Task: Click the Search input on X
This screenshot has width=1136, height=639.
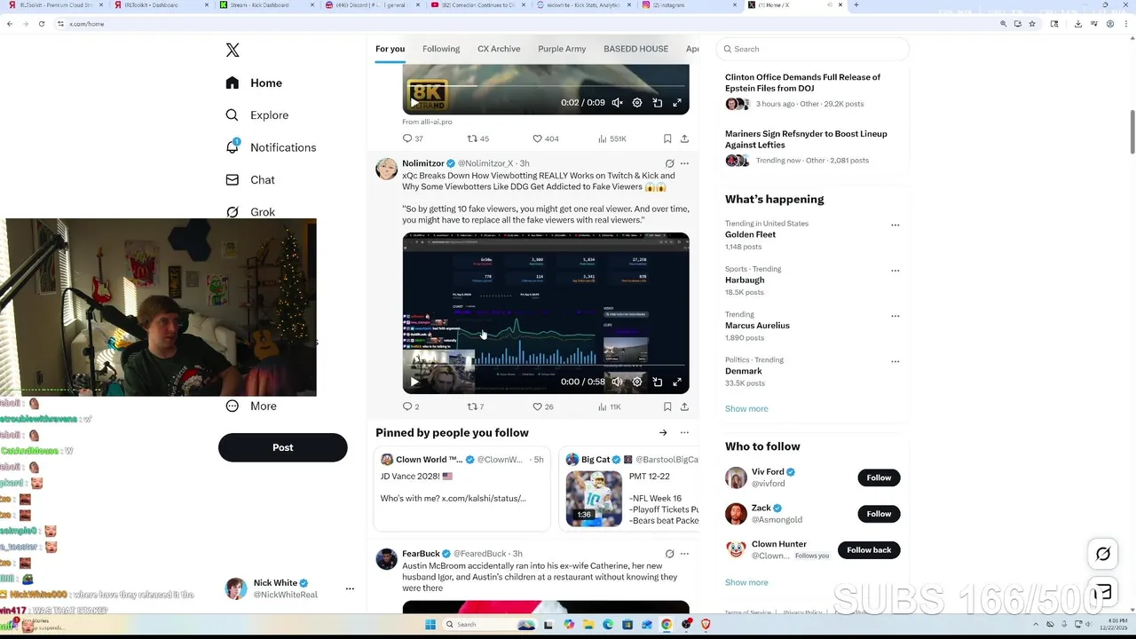Action: pyautogui.click(x=812, y=49)
